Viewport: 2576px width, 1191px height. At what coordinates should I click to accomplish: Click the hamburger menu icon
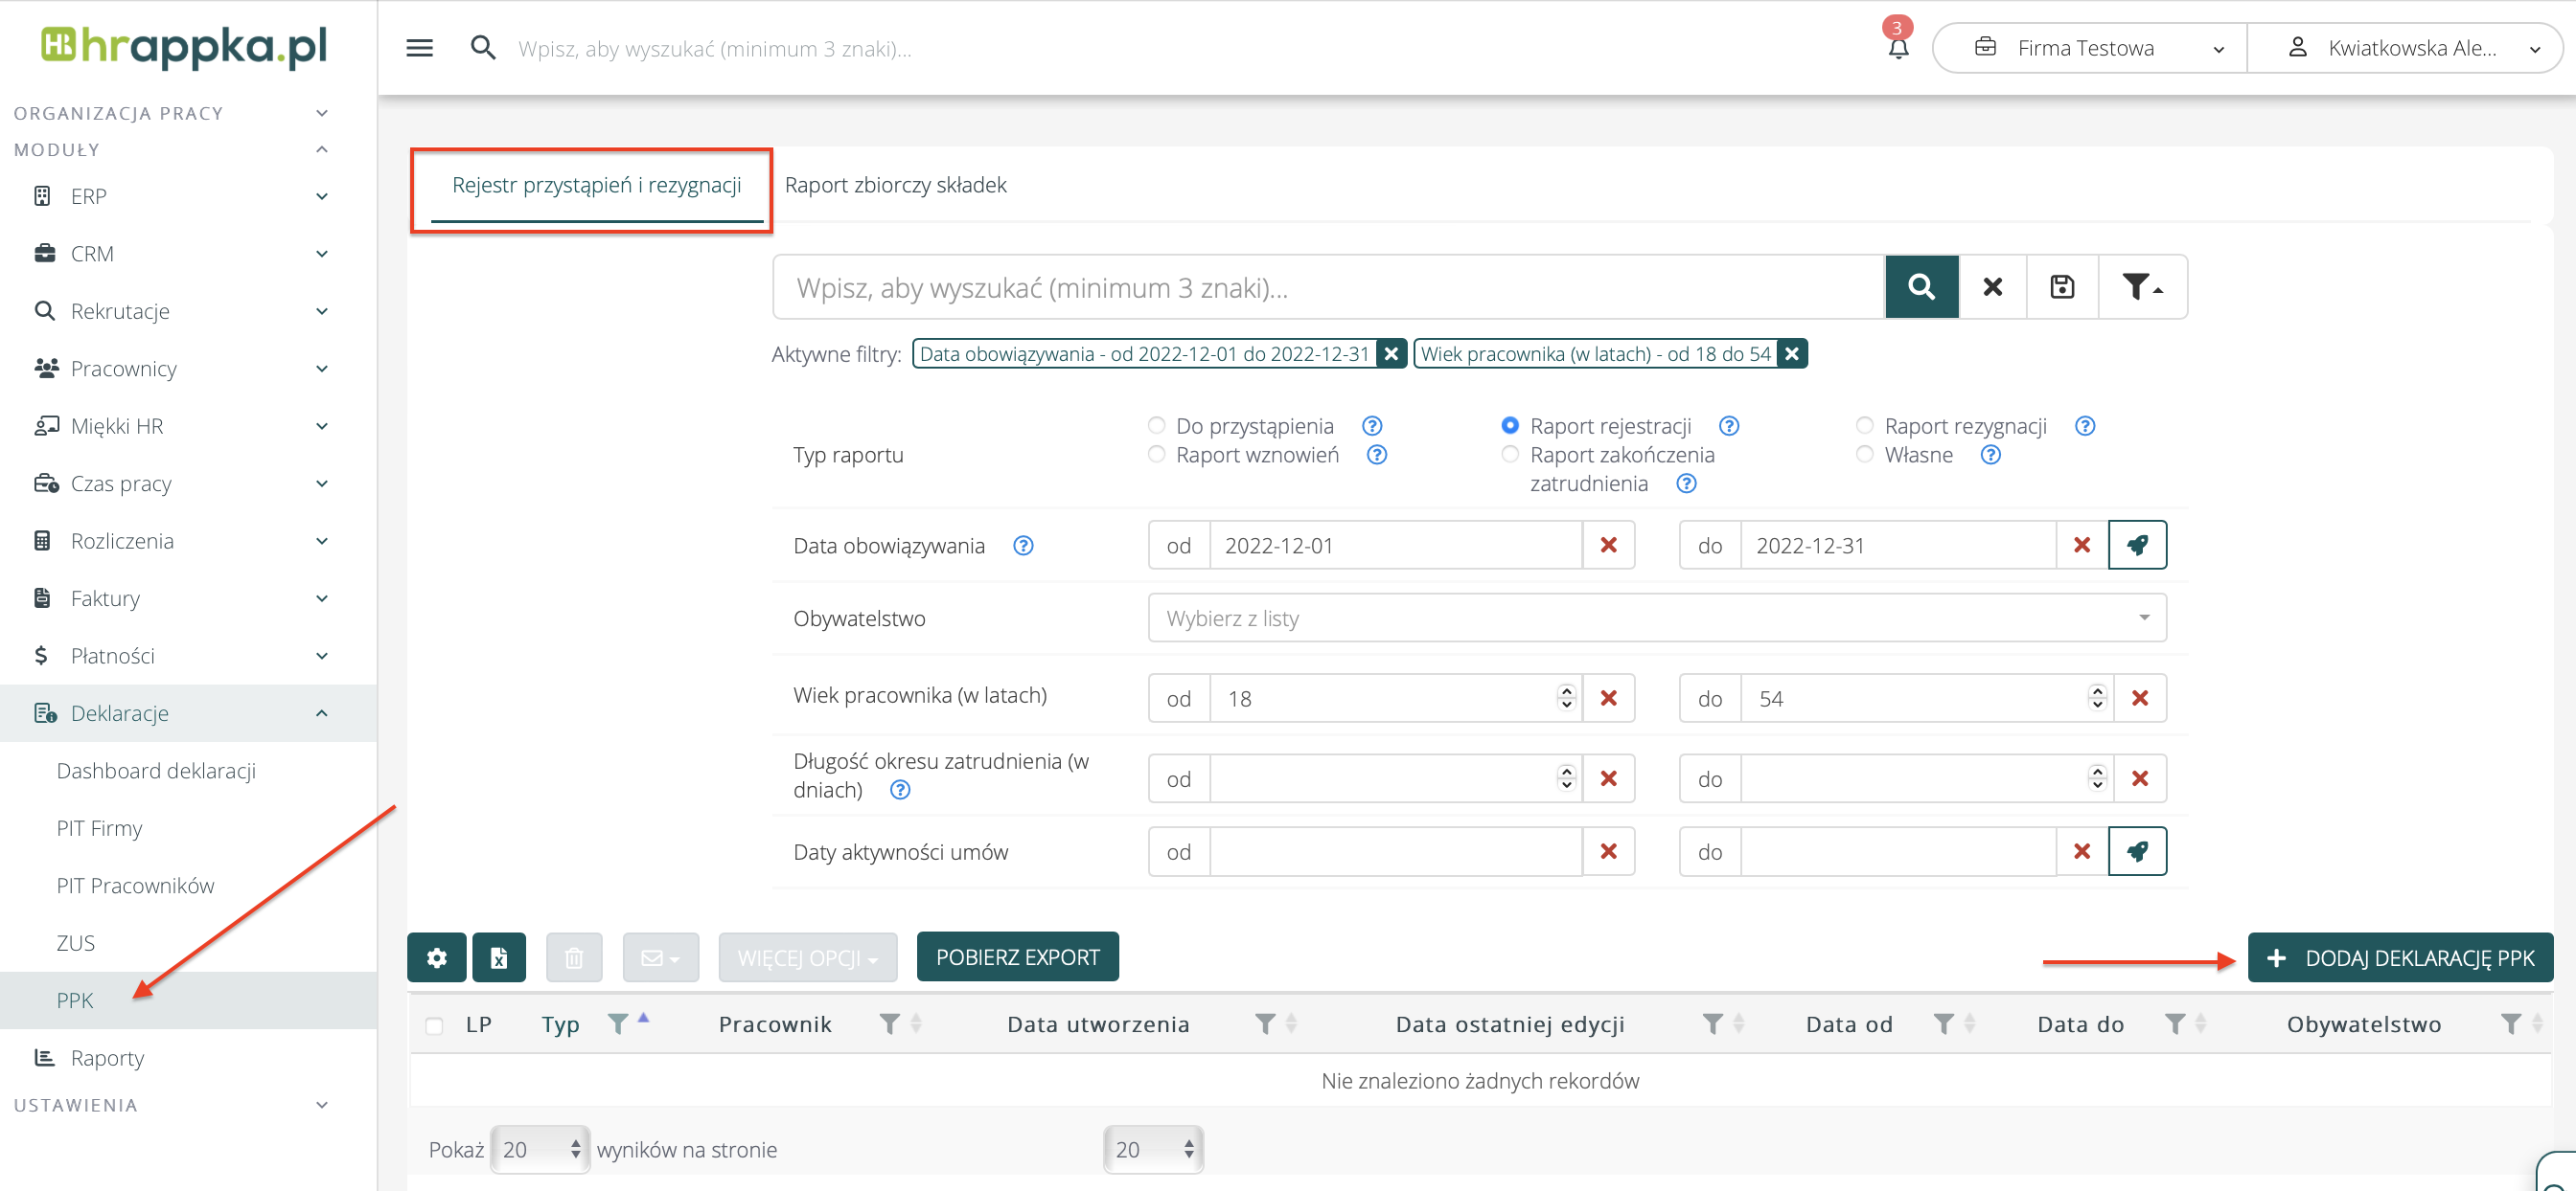coord(419,48)
